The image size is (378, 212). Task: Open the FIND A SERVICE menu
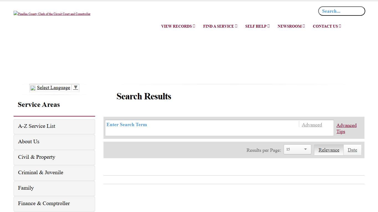tap(220, 26)
